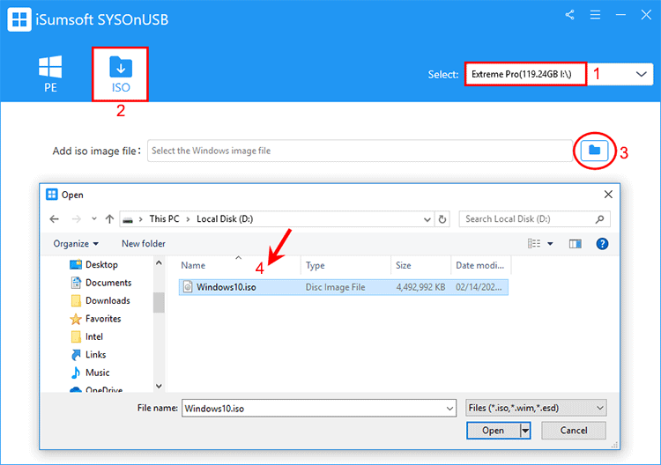This screenshot has height=465, width=661.
Task: Expand the File name dropdown arrow
Action: [449, 409]
